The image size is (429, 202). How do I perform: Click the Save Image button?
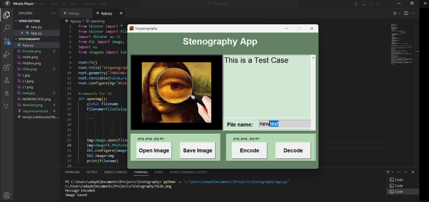(197, 150)
